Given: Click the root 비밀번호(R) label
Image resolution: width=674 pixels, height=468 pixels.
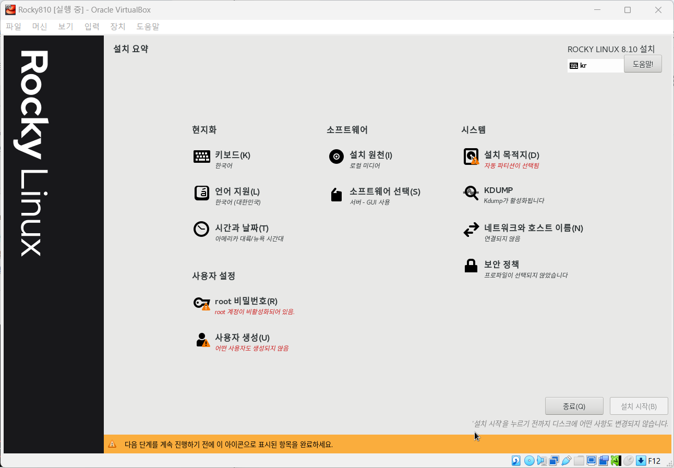Looking at the screenshot, I should (246, 301).
